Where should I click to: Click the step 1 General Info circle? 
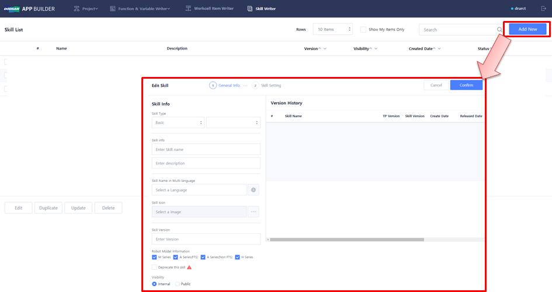[x=213, y=85]
